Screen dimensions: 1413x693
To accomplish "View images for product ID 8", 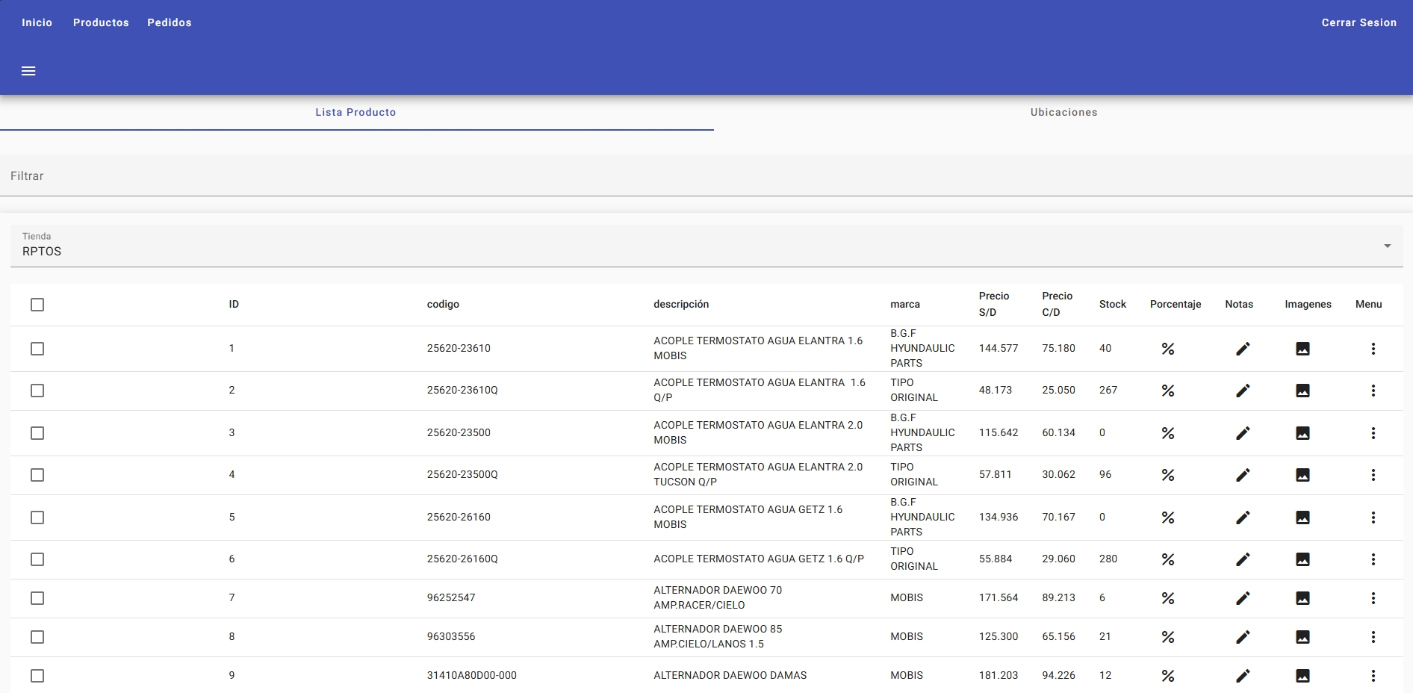I will pos(1302,637).
